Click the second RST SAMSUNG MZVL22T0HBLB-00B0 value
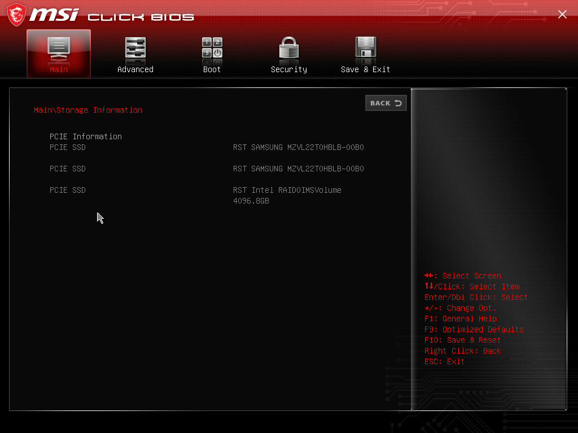This screenshot has width=578, height=433. [x=298, y=169]
